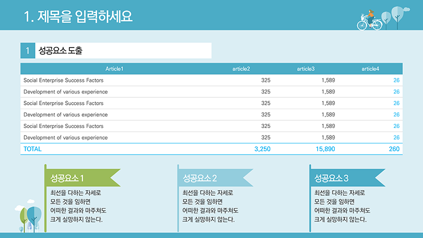Select the green '성공요소 1' flag banner
This screenshot has height=238, width=423.
82,178
